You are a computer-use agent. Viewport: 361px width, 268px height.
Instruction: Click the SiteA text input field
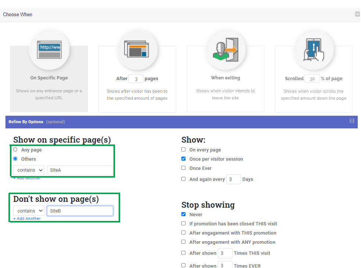(x=80, y=170)
